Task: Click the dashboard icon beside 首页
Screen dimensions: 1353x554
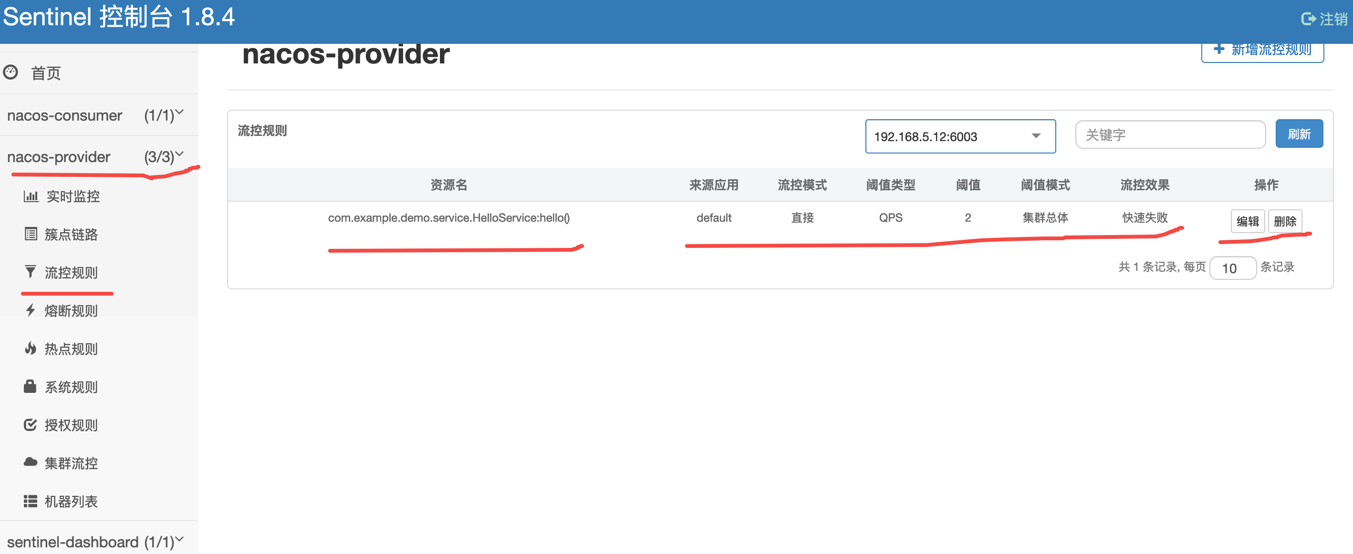Action: coord(10,72)
